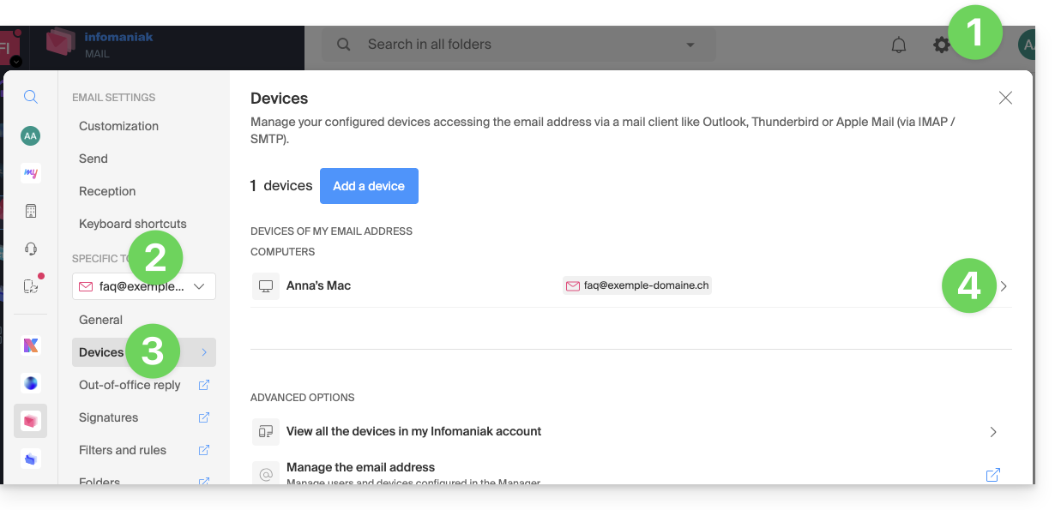Viewport: 1061px width, 510px height.
Task: Click the notifications bell icon
Action: point(898,45)
